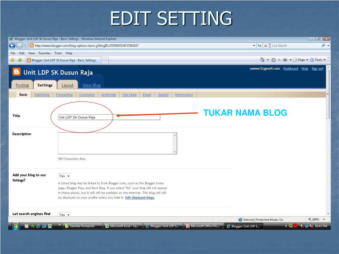Switch to the Layout tab
The image size is (339, 254).
(68, 85)
